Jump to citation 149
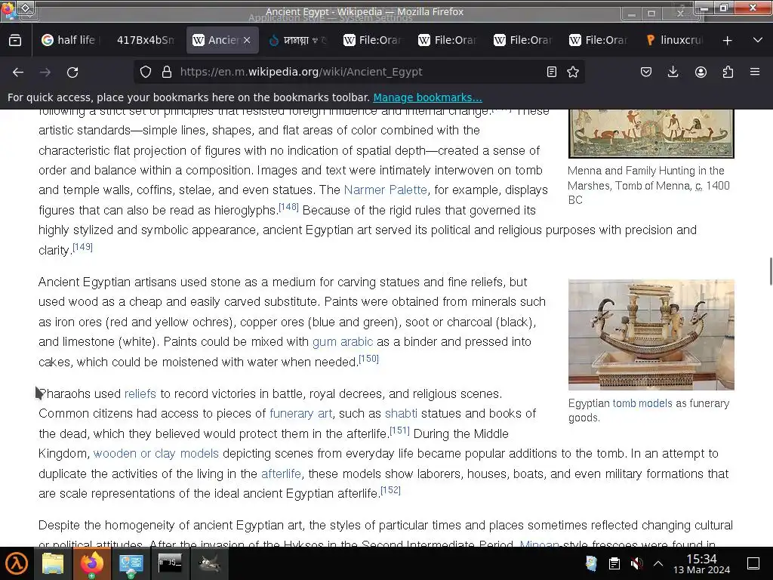Screen dimensions: 773x580 pos(82,247)
